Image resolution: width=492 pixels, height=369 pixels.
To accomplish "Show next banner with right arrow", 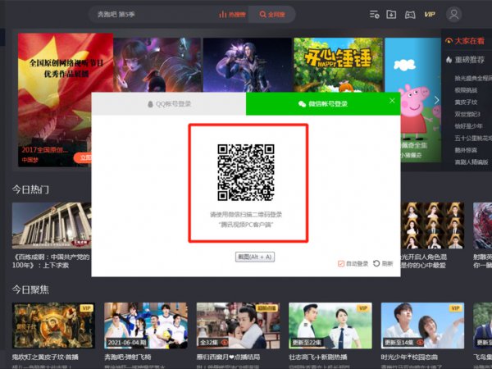I will [x=436, y=100].
